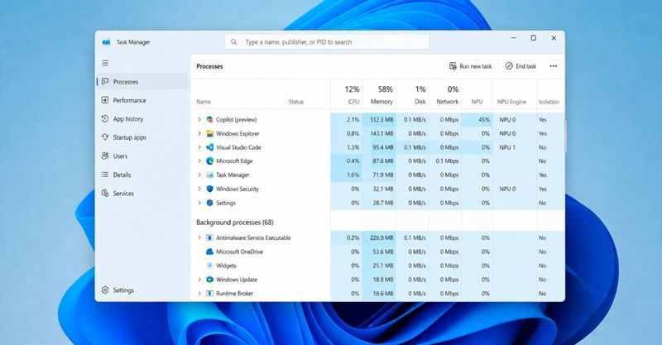Select the Widgets process row name
Image resolution: width=662 pixels, height=345 pixels.
pos(226,266)
